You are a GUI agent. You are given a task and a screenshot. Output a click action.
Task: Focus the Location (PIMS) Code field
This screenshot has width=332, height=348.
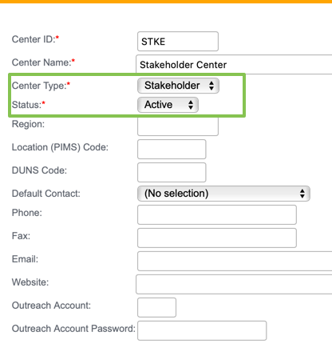[172, 149]
